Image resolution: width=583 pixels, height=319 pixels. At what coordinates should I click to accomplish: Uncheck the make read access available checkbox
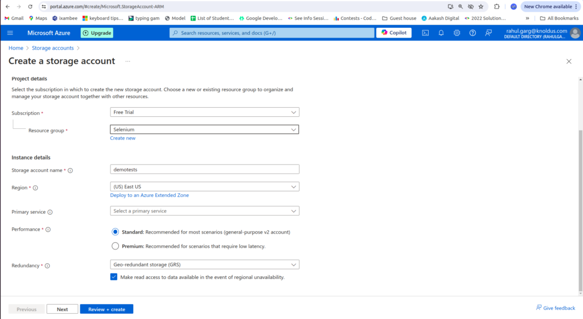[114, 277]
